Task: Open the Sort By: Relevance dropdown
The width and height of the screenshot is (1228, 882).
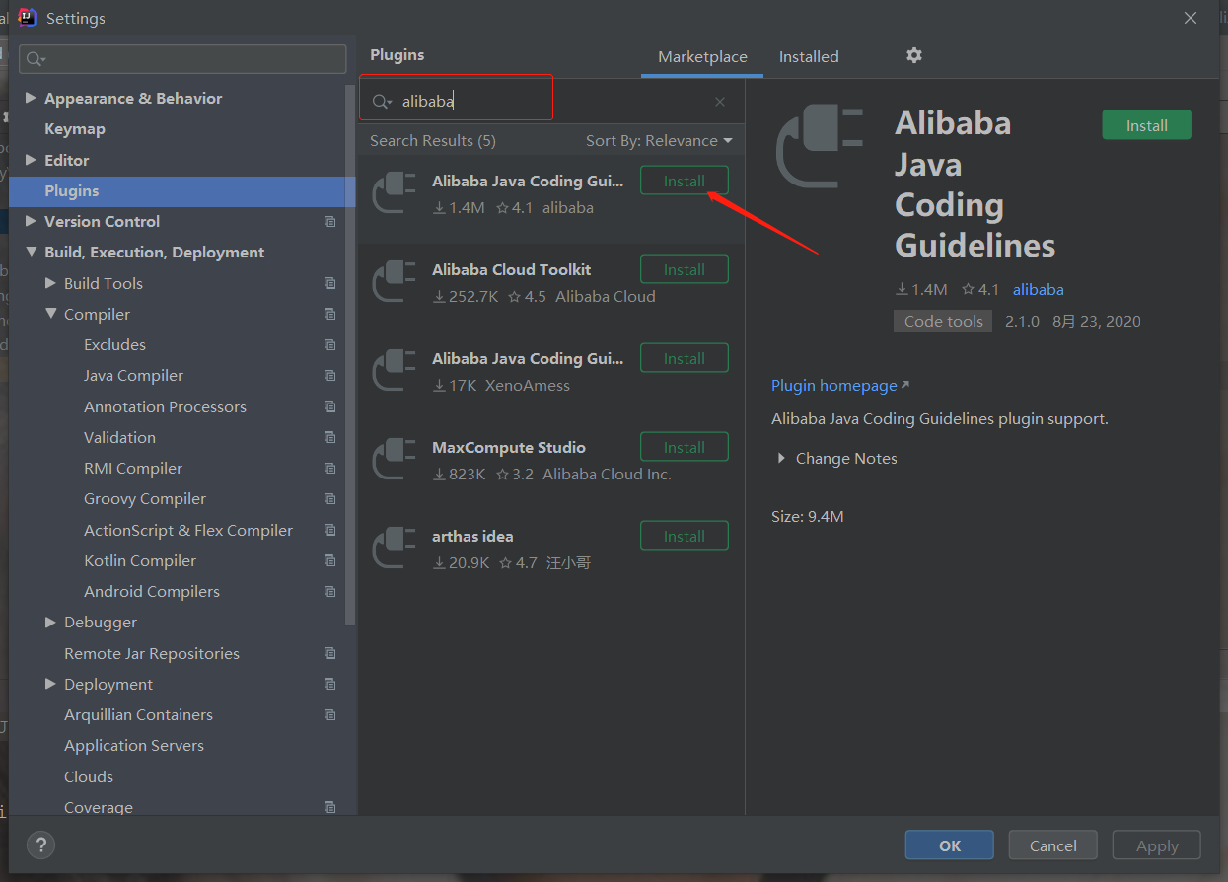Action: tap(659, 141)
